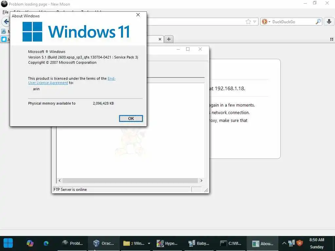Switch to Oracle VirtualBox taskbar item
Image resolution: width=335 pixels, height=251 pixels.
(x=104, y=243)
